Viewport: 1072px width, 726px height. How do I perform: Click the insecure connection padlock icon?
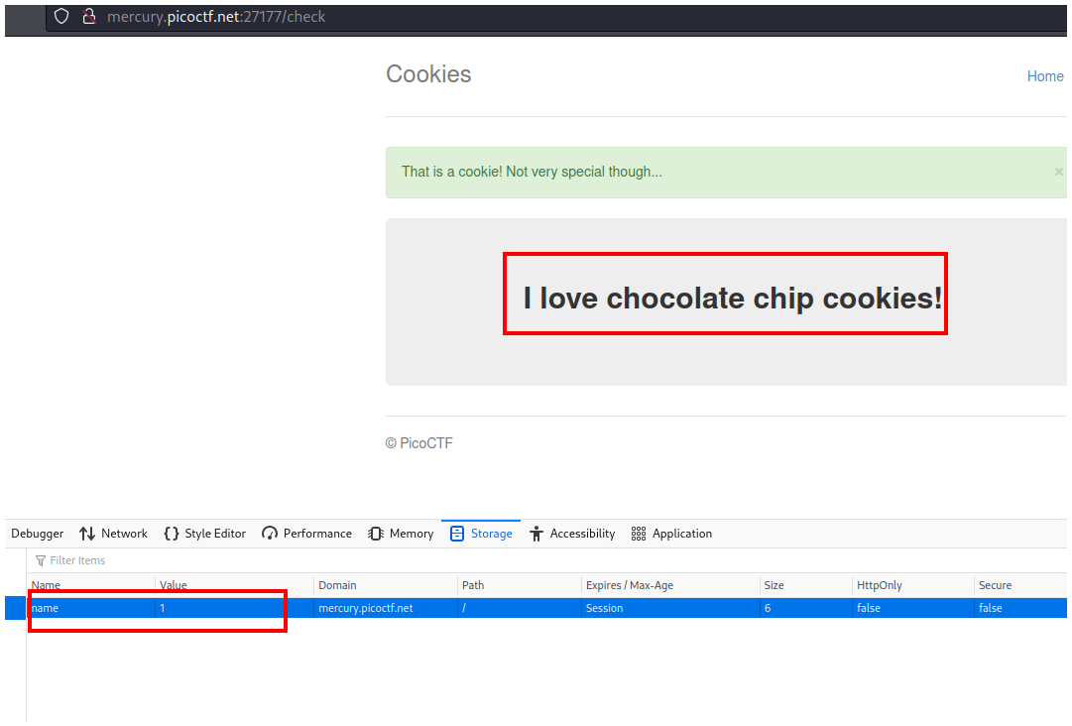[88, 17]
